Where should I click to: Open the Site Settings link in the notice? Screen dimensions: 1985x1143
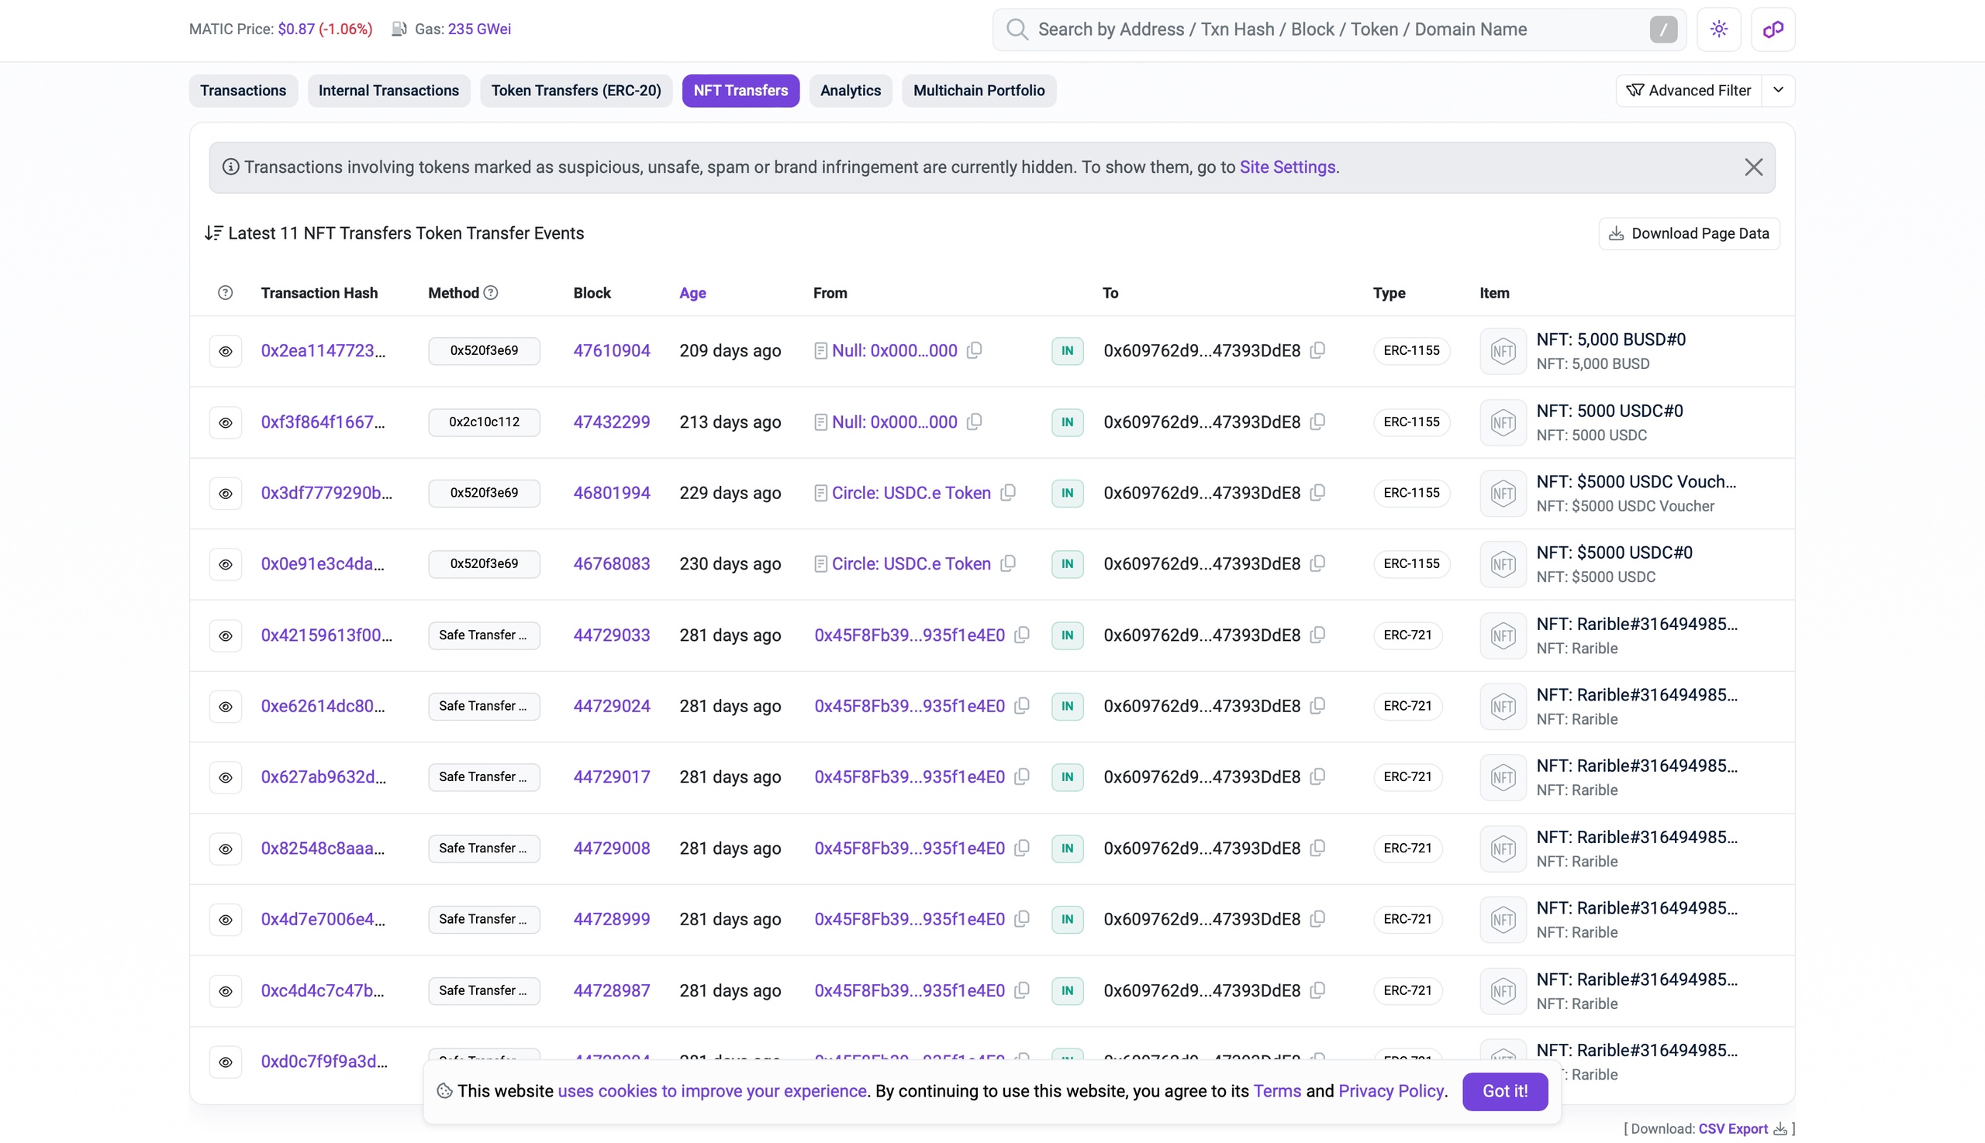click(x=1286, y=167)
